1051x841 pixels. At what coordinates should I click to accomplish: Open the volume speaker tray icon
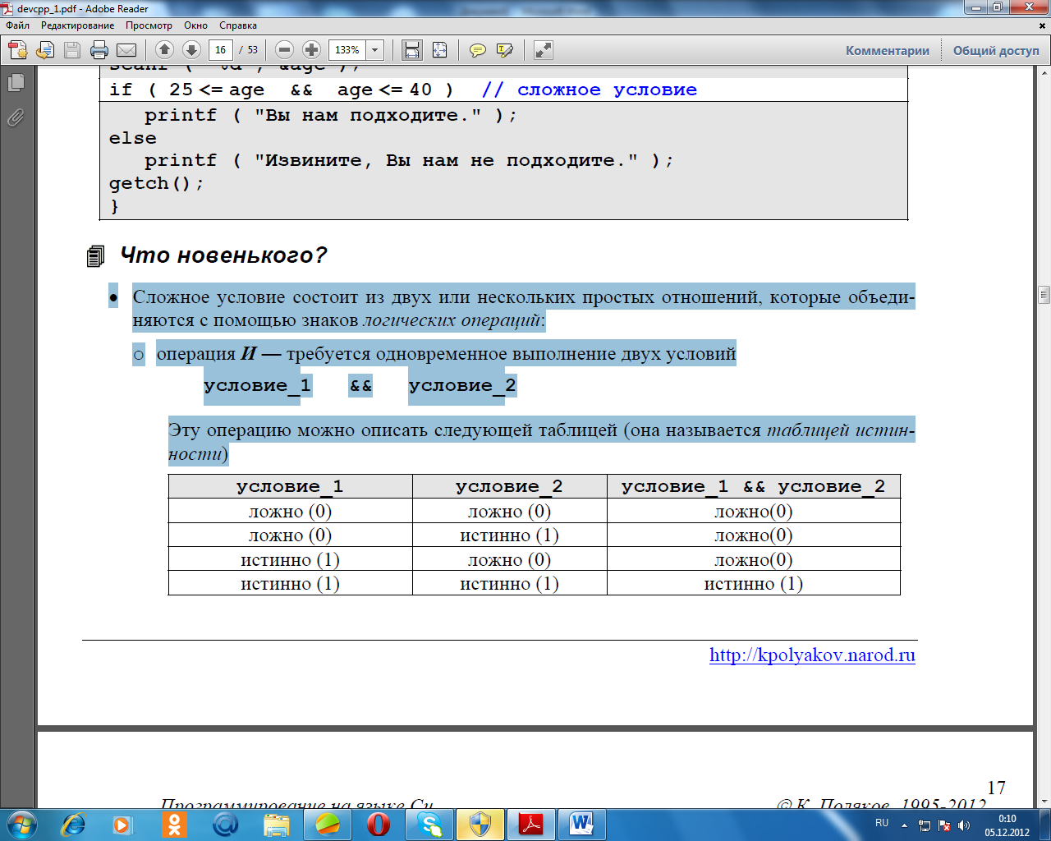click(x=964, y=825)
